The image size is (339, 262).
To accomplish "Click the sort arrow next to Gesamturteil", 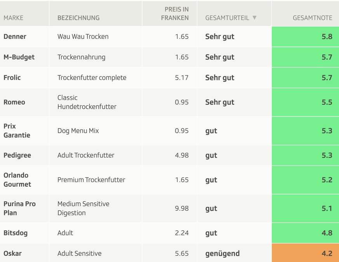I will (x=254, y=18).
